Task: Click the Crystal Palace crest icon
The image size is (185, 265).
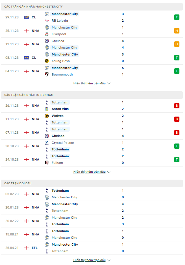Action: point(47,143)
